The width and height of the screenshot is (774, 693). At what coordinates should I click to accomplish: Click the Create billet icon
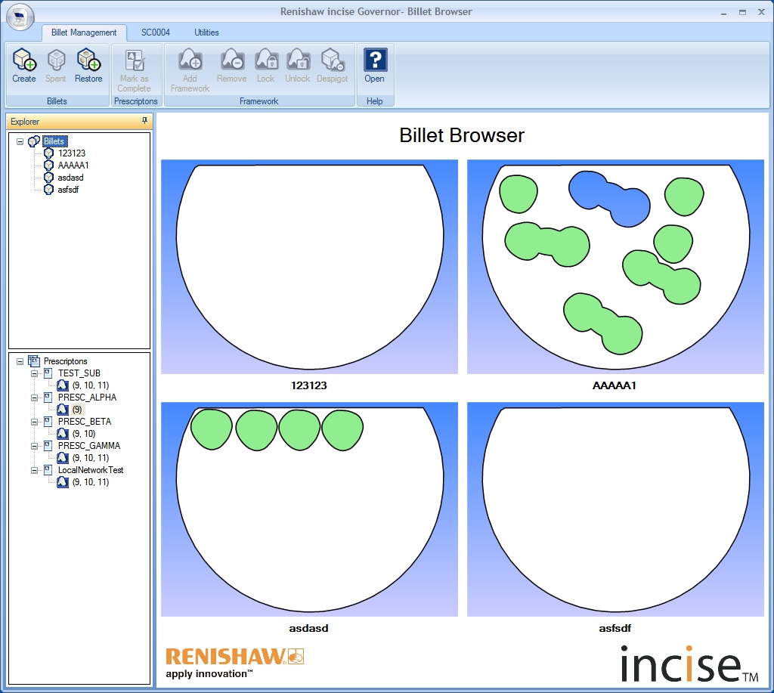[x=24, y=60]
